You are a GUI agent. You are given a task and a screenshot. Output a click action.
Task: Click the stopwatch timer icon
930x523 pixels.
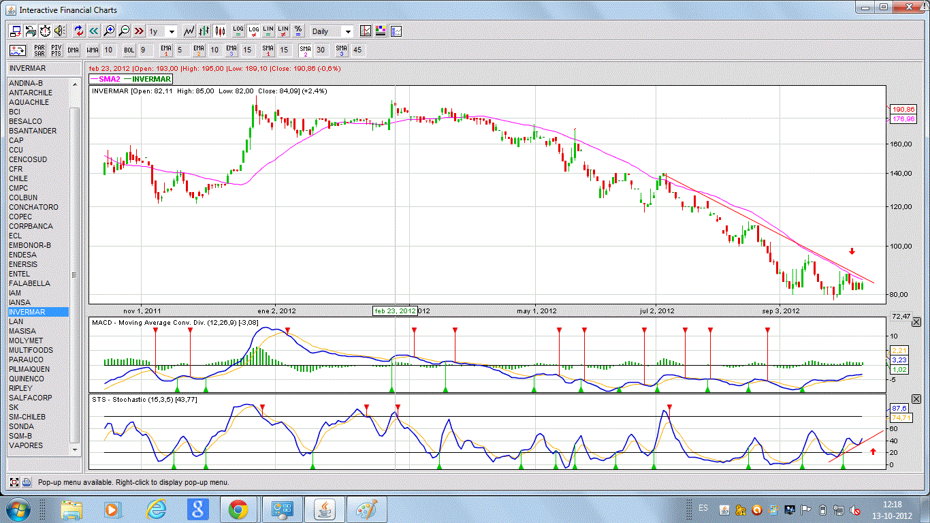pyautogui.click(x=45, y=31)
